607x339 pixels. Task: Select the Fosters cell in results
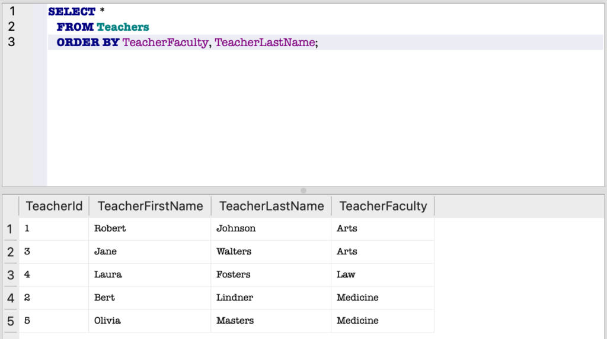coord(234,275)
